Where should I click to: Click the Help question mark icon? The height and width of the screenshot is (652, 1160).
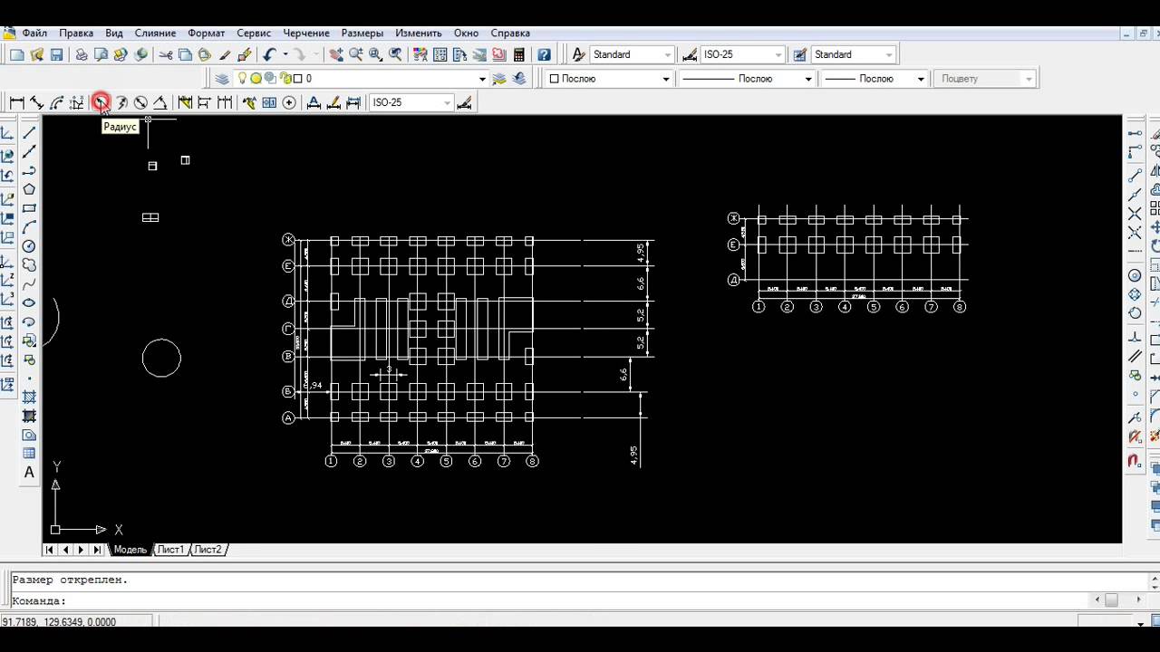[x=544, y=54]
